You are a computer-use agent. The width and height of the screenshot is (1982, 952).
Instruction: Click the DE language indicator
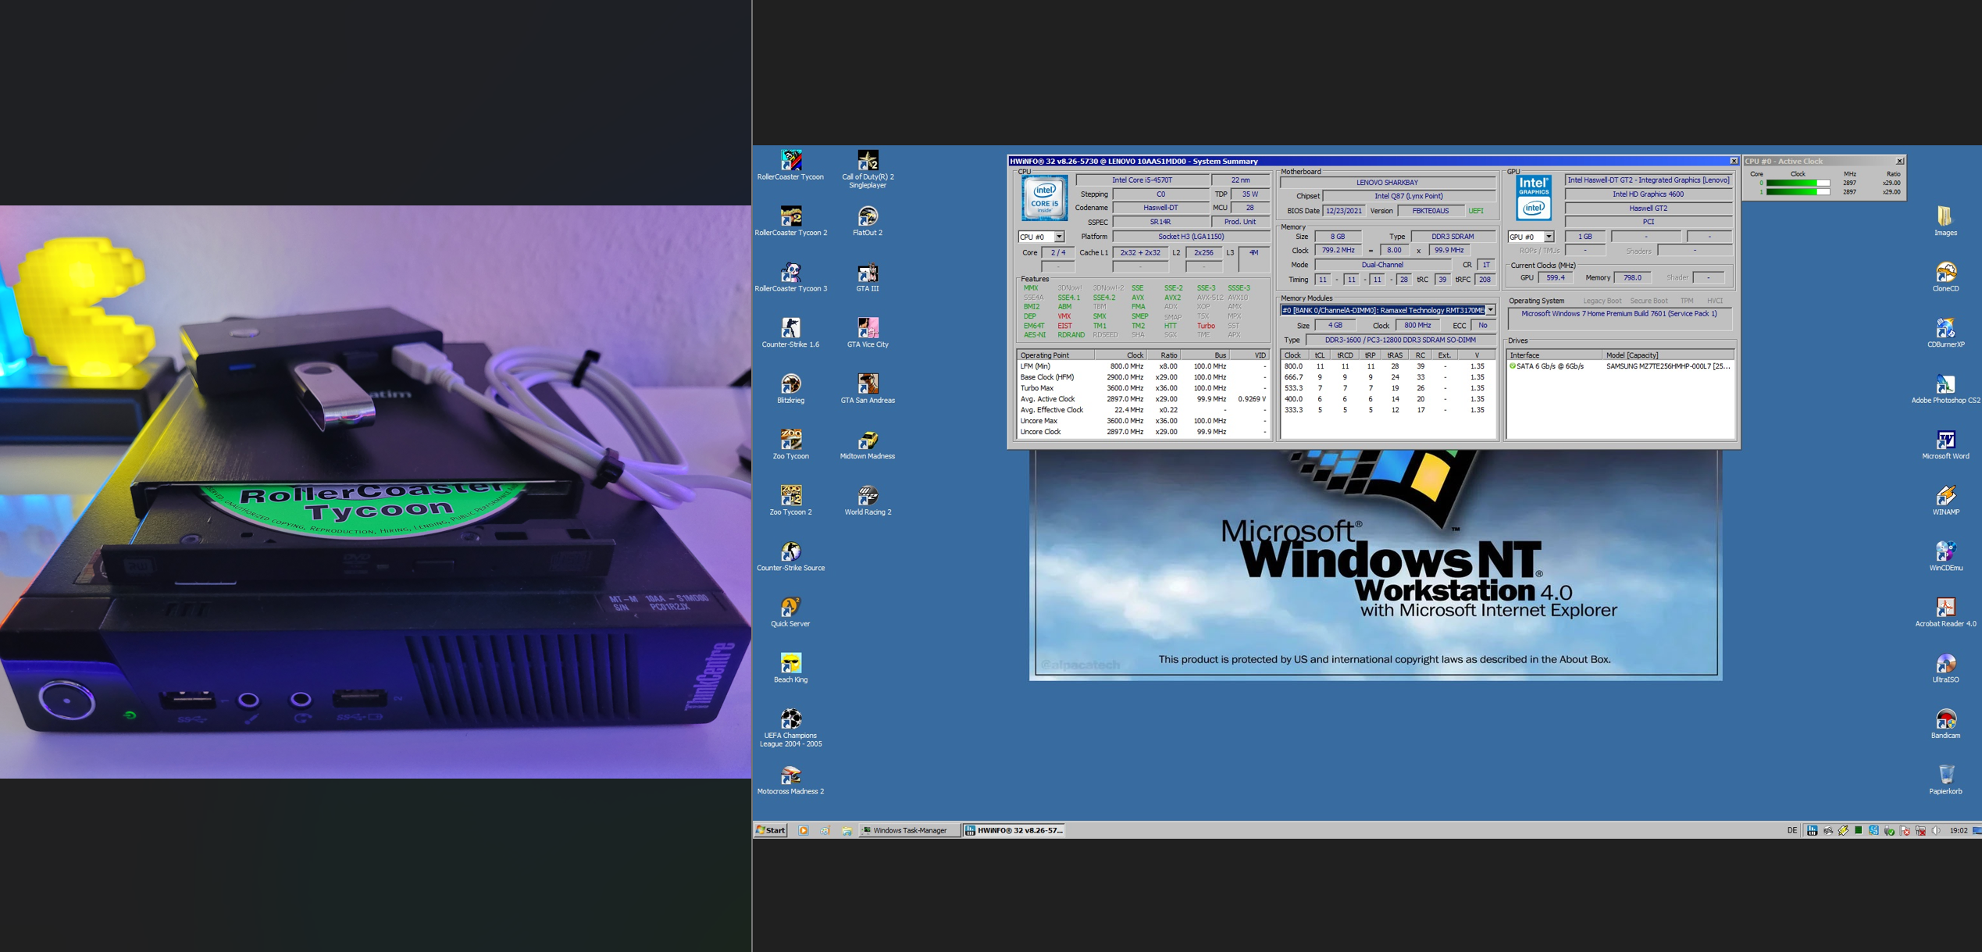click(x=1791, y=830)
